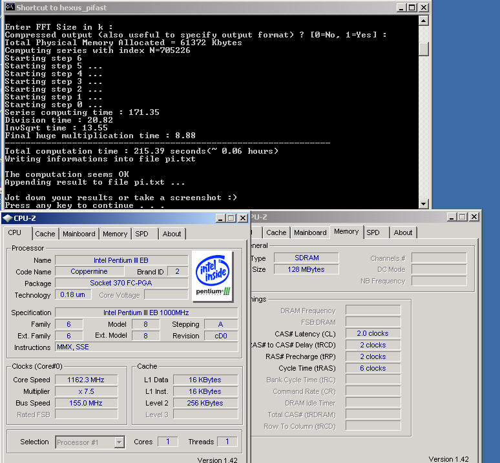Maximize the hexus_pifast console window
This screenshot has width=500, height=463.
point(412,8)
